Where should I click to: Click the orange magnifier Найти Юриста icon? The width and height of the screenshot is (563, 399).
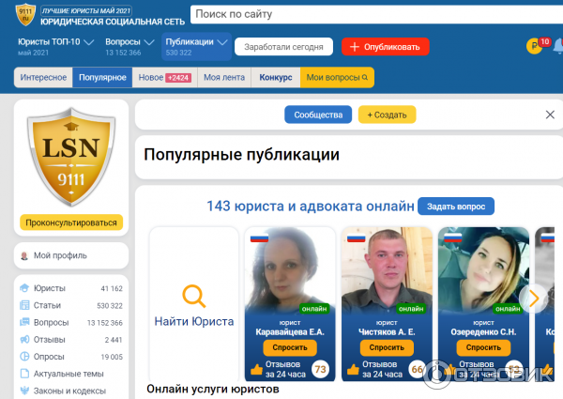pyautogui.click(x=194, y=296)
